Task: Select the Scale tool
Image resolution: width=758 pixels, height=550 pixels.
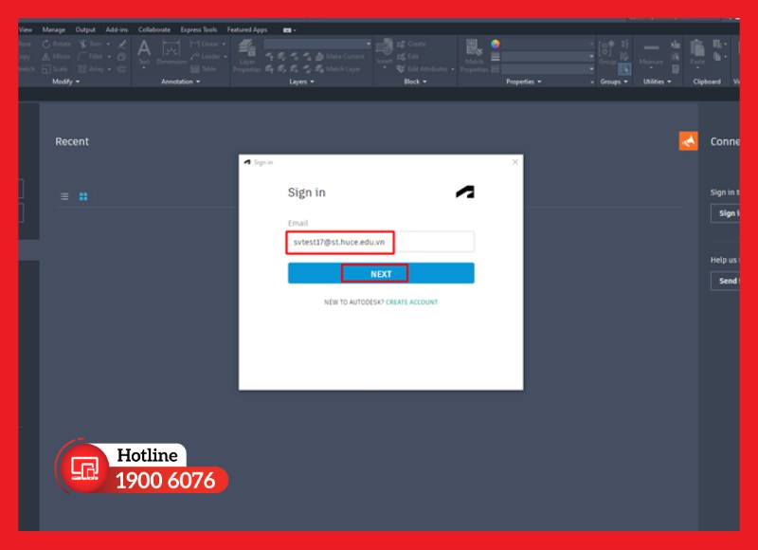Action: tap(55, 69)
